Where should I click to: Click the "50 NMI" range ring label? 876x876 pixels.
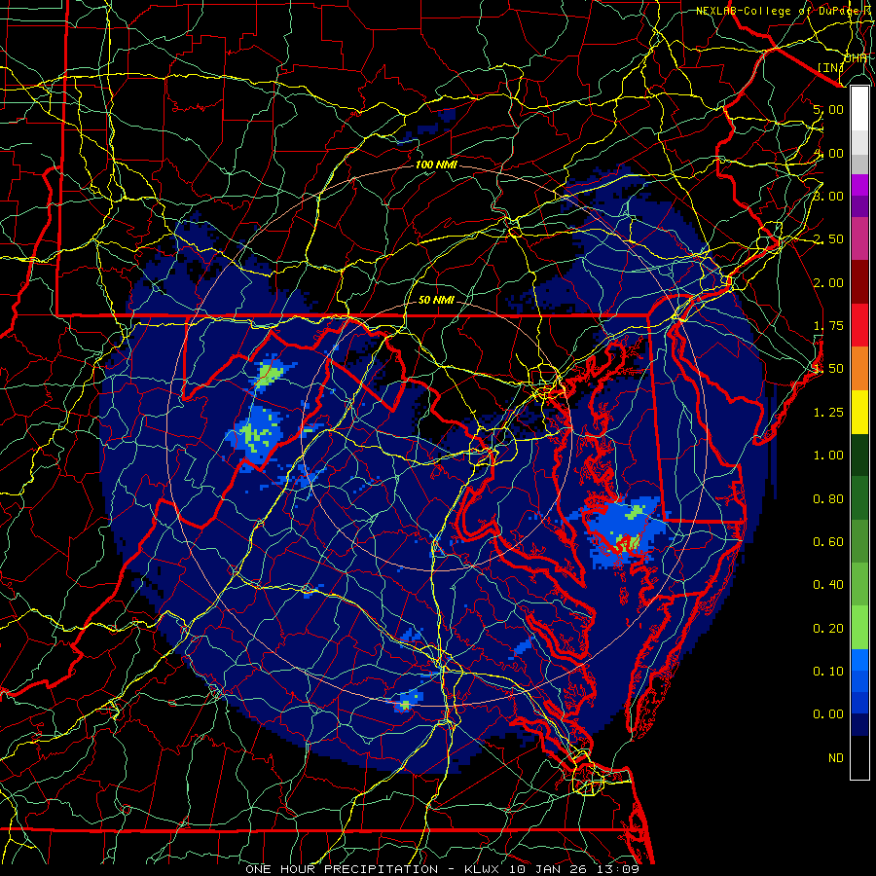click(x=436, y=300)
